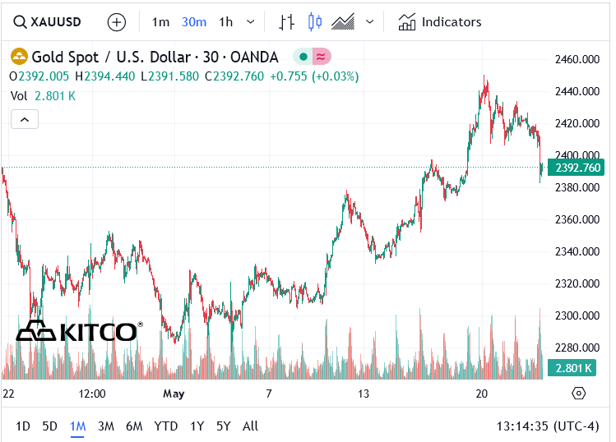Open the Indicators panel
The width and height of the screenshot is (616, 442).
[440, 22]
